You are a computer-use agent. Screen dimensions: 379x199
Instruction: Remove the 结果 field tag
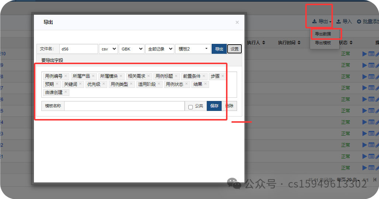205,84
